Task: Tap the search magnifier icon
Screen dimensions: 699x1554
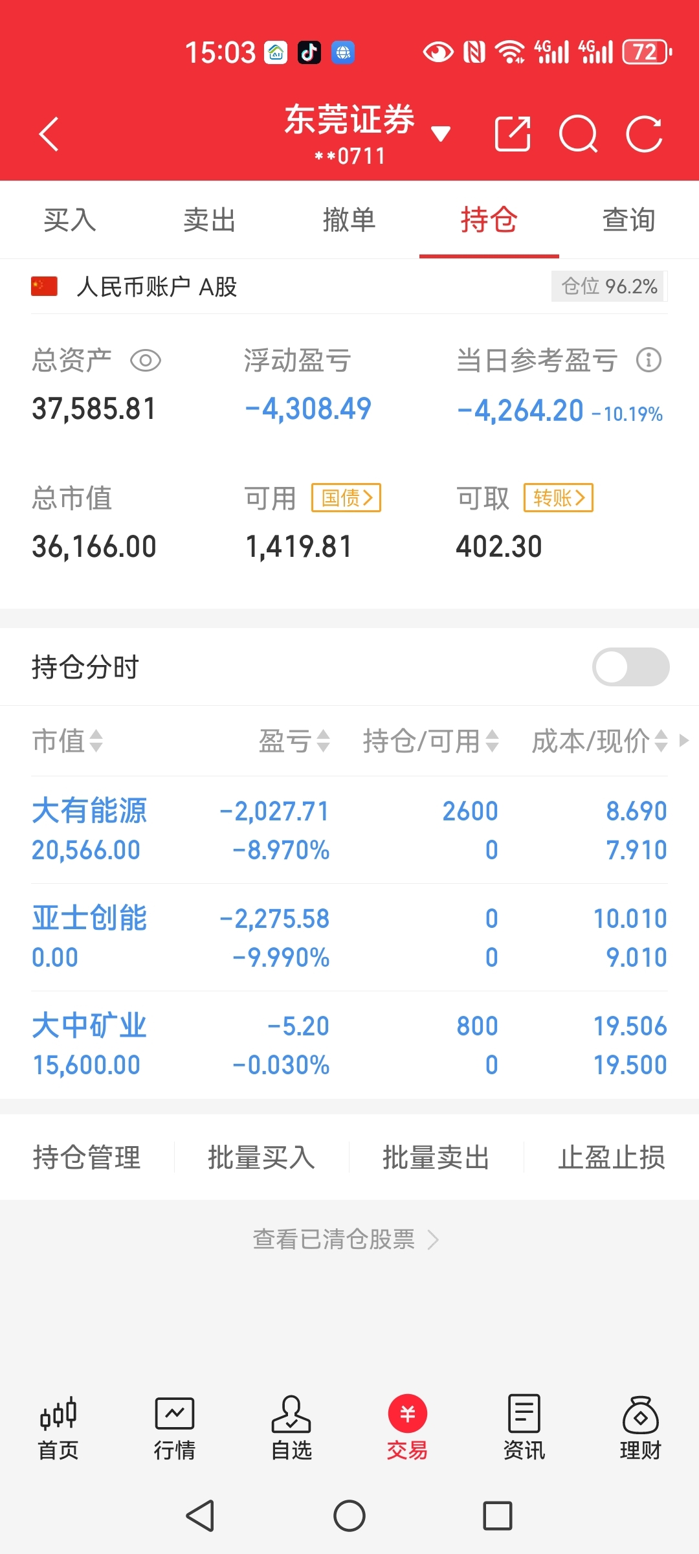Action: tap(578, 134)
